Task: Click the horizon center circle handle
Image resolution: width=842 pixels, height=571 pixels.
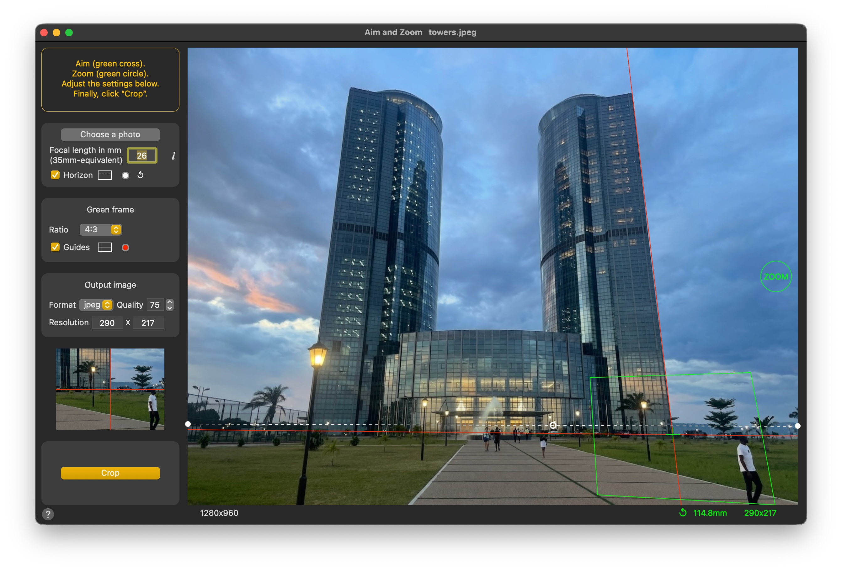Action: pyautogui.click(x=553, y=425)
